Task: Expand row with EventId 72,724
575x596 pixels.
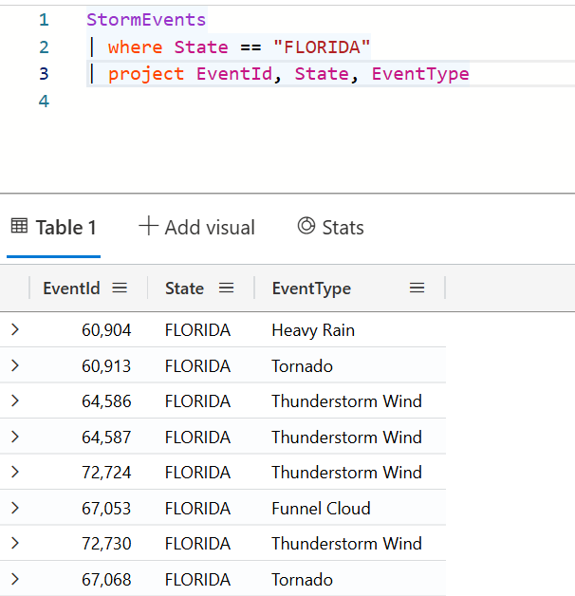Action: click(x=15, y=472)
